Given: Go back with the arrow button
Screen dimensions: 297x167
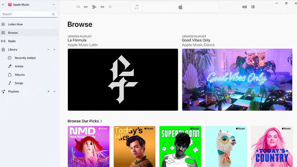Looking at the screenshot, I should (3, 5).
